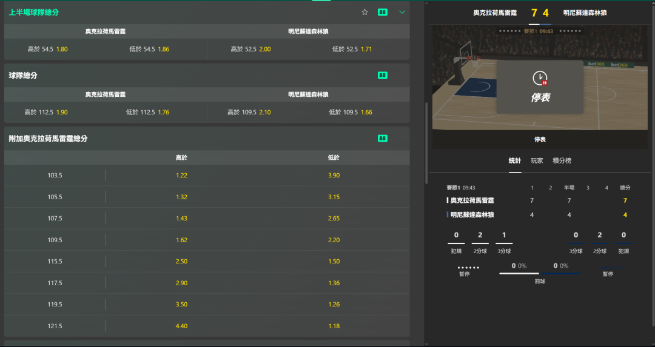
Task: Pick 低於 109.5 at 1.66 odds
Action: 351,112
